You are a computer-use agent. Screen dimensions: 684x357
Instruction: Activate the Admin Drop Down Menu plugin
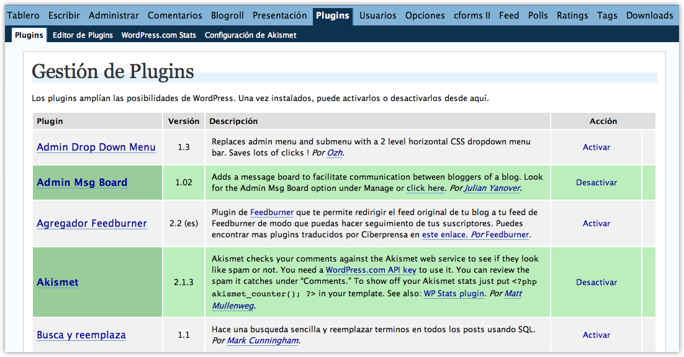tap(596, 148)
